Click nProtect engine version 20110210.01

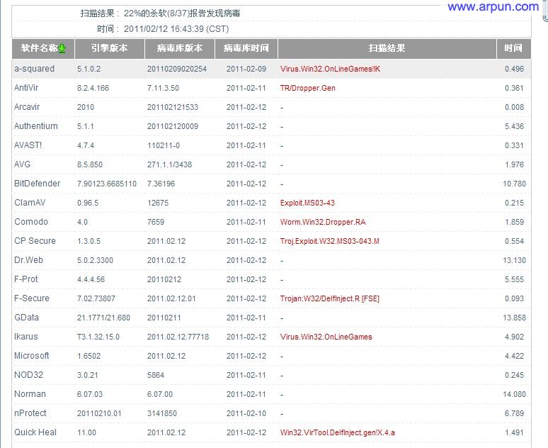(x=99, y=413)
